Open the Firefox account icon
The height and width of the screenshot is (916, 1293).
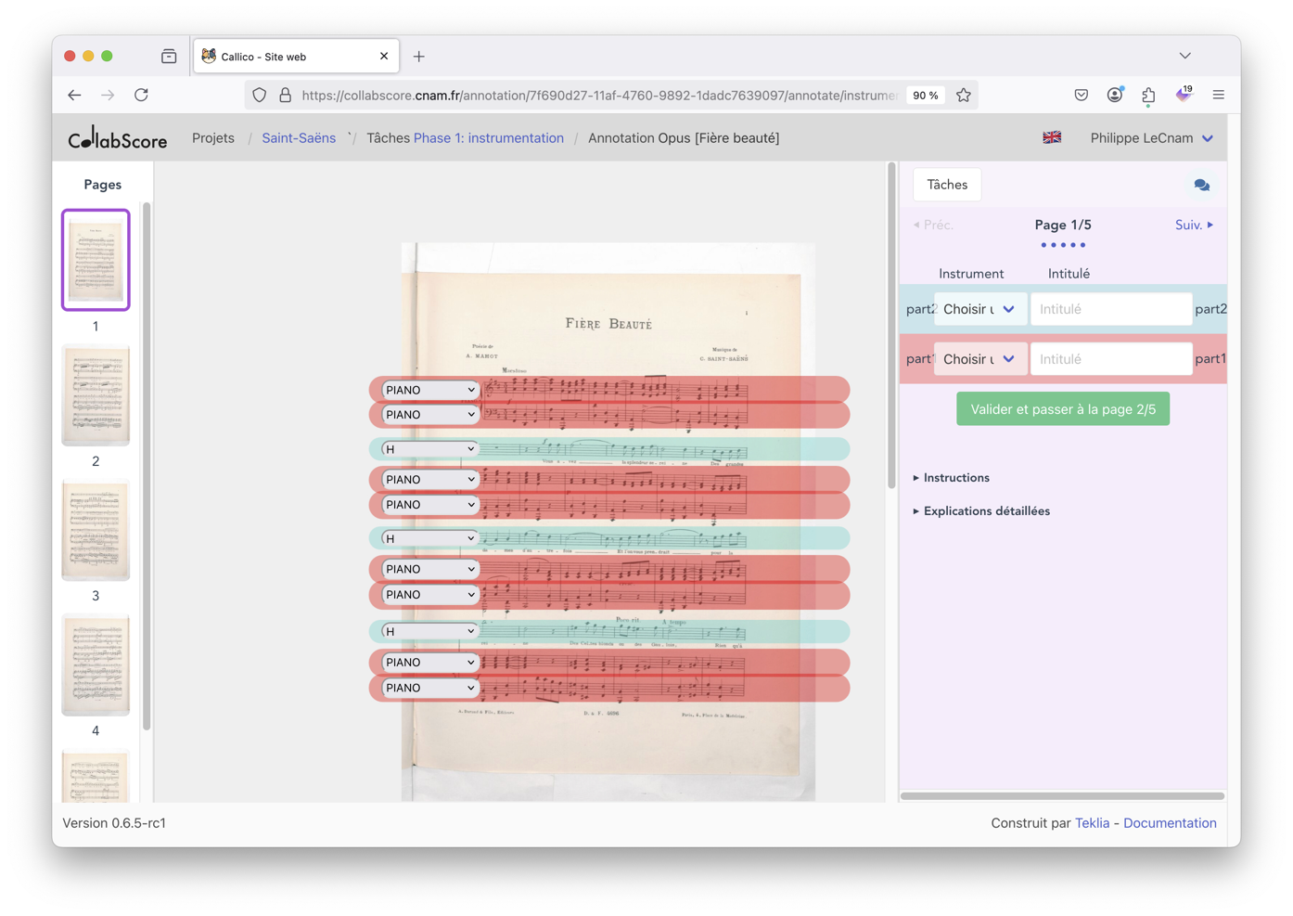point(1115,95)
